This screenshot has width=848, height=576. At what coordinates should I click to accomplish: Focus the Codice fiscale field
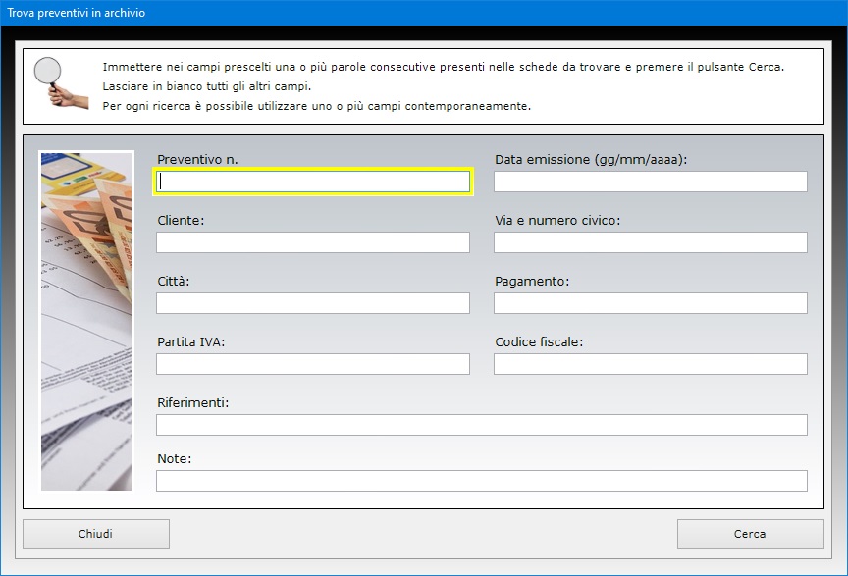pos(651,364)
